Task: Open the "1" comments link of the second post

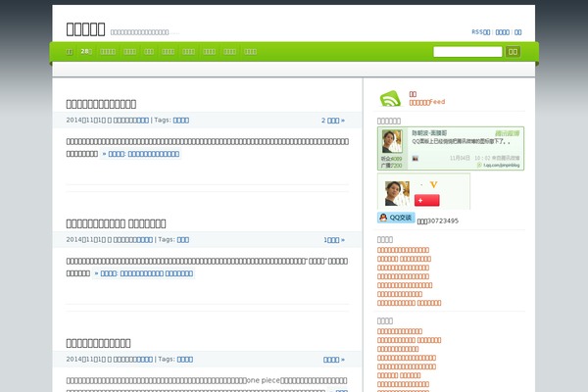Action: tap(334, 240)
